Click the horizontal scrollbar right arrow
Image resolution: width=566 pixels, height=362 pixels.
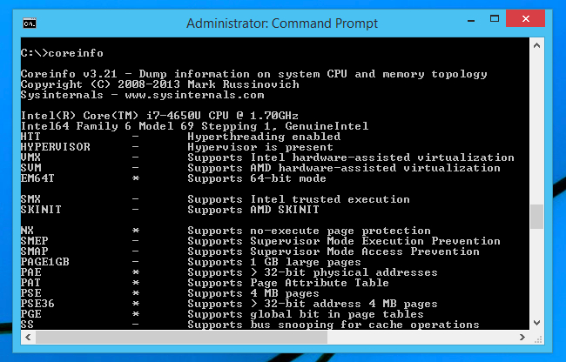coord(522,338)
